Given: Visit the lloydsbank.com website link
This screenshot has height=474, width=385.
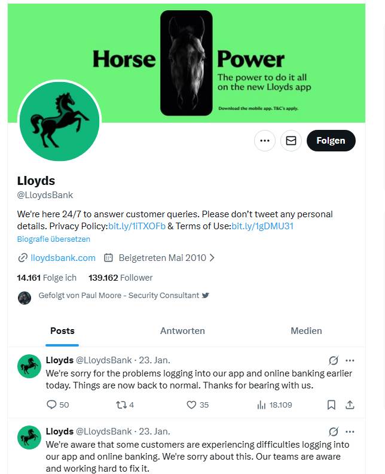Looking at the screenshot, I should pos(63,258).
